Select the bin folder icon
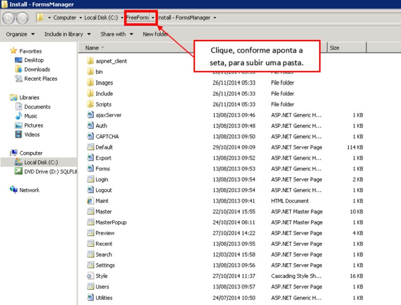Screen dimensions: 401x305 click(90, 72)
